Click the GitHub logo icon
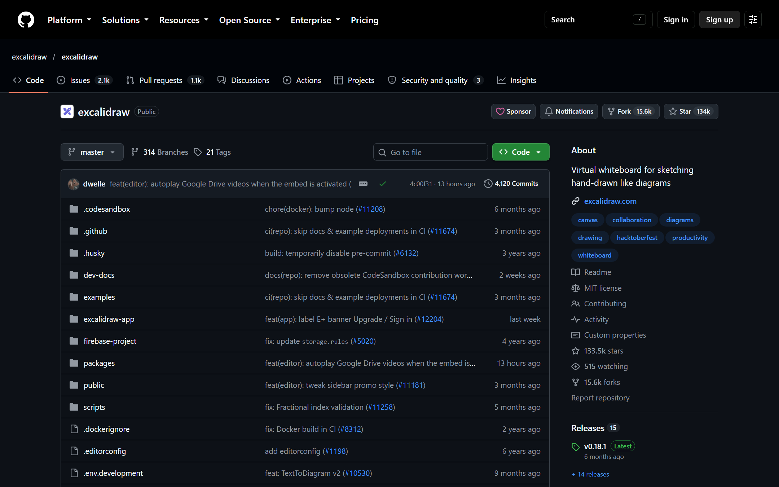Screen dimensions: 779x487 26,19
